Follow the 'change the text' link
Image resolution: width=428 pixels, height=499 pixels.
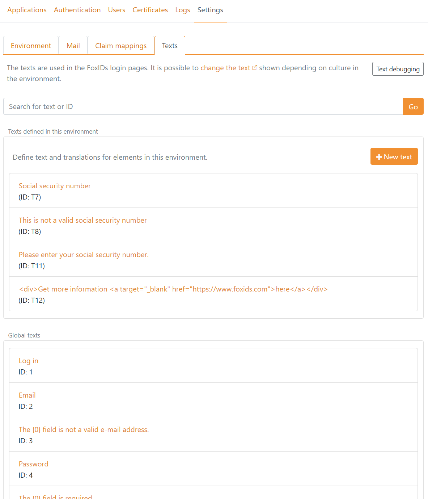click(x=225, y=68)
